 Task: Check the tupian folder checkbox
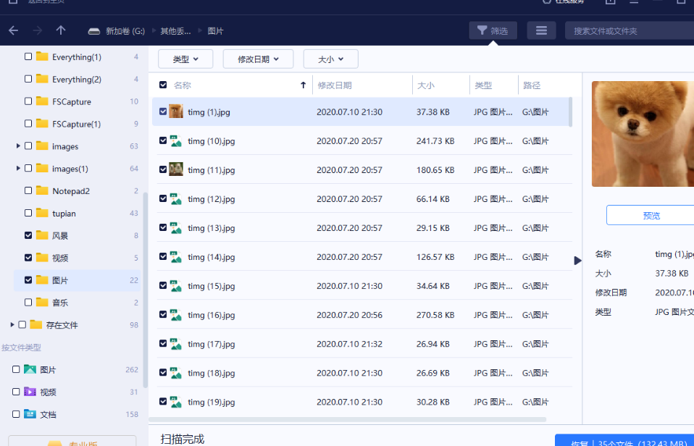point(28,214)
